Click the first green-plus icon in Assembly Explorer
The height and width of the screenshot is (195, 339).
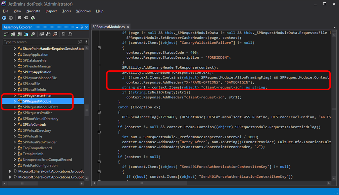click(6, 34)
